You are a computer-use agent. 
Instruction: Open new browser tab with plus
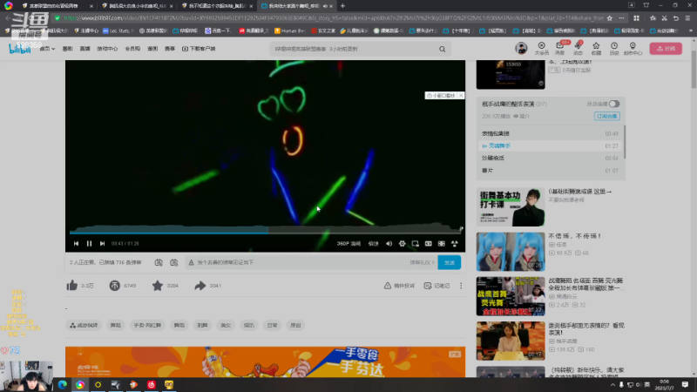pos(342,6)
